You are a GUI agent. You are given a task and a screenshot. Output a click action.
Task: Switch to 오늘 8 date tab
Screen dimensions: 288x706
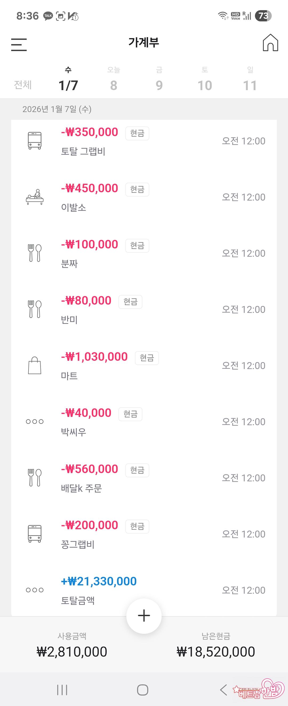[114, 79]
